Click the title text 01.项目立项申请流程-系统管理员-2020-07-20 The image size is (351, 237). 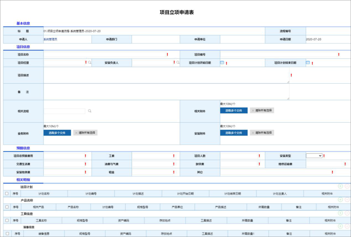[x=72, y=31]
